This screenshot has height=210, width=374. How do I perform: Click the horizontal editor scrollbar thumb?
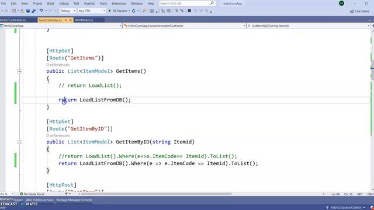pyautogui.click(x=156, y=194)
